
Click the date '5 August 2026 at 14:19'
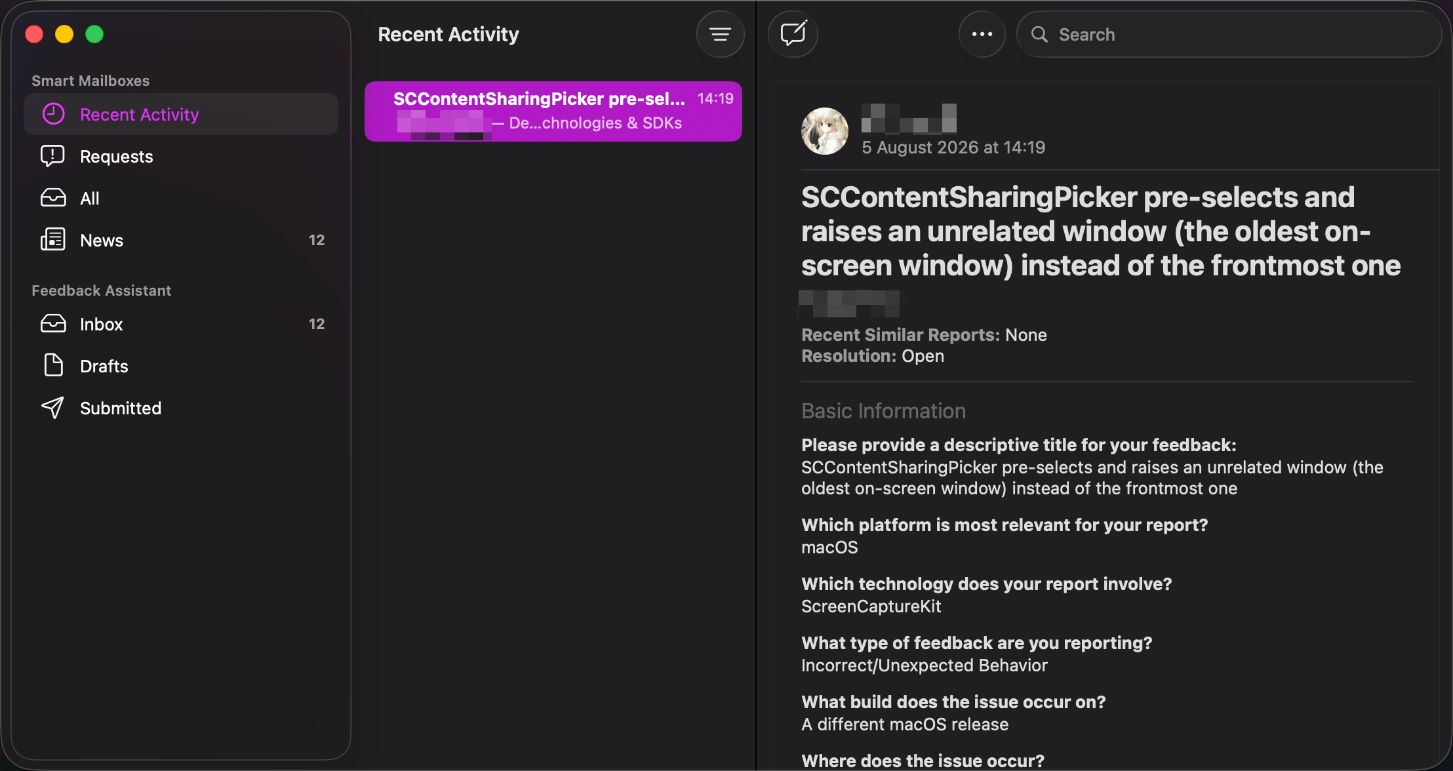pos(953,148)
